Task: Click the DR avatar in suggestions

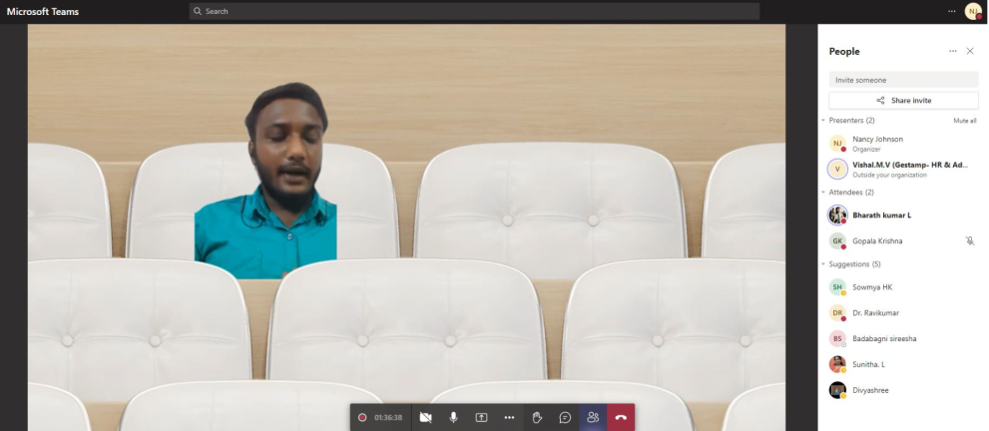Action: 837,312
